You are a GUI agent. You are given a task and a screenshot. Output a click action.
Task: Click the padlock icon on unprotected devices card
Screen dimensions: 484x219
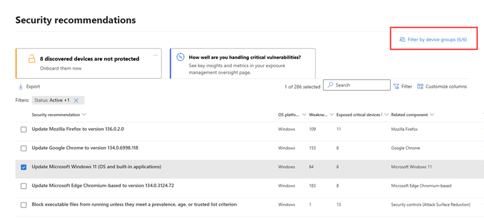[x=32, y=59]
